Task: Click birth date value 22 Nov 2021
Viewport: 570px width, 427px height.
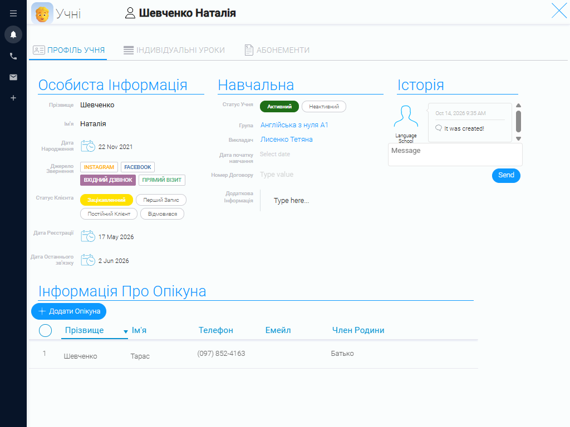Action: [x=115, y=147]
